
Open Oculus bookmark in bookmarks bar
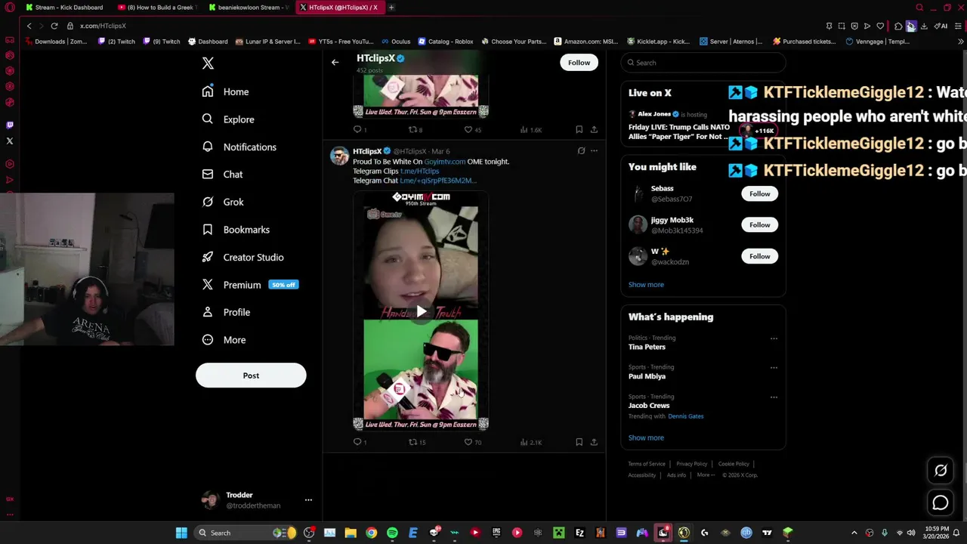(x=396, y=42)
